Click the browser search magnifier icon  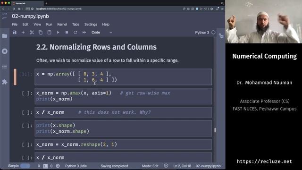222,3
